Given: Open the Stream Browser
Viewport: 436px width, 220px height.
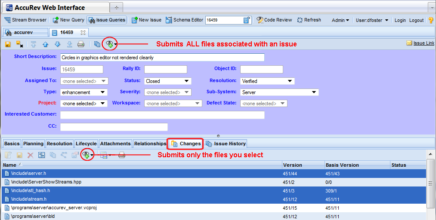Looking at the screenshot, I should [25, 20].
